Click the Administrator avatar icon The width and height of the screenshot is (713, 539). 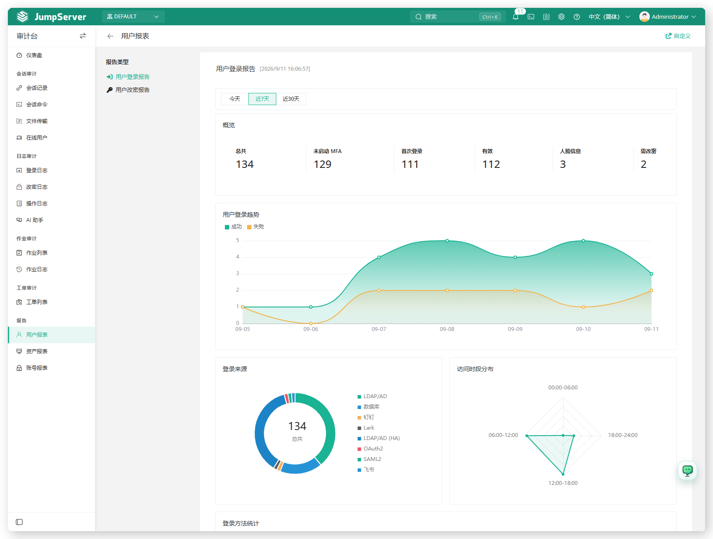644,17
